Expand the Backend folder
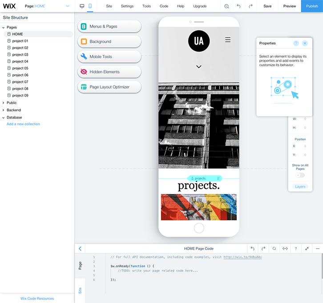This screenshot has height=303, width=323. [3, 110]
